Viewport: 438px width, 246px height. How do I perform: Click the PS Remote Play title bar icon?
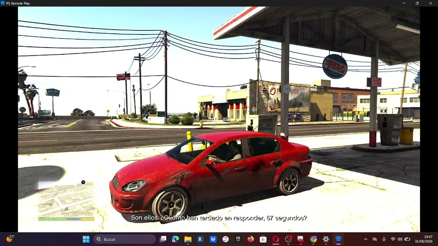pos(3,3)
